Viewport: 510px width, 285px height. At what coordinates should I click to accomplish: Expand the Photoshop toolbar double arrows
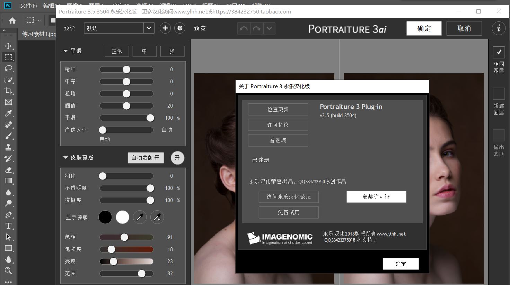4,31
